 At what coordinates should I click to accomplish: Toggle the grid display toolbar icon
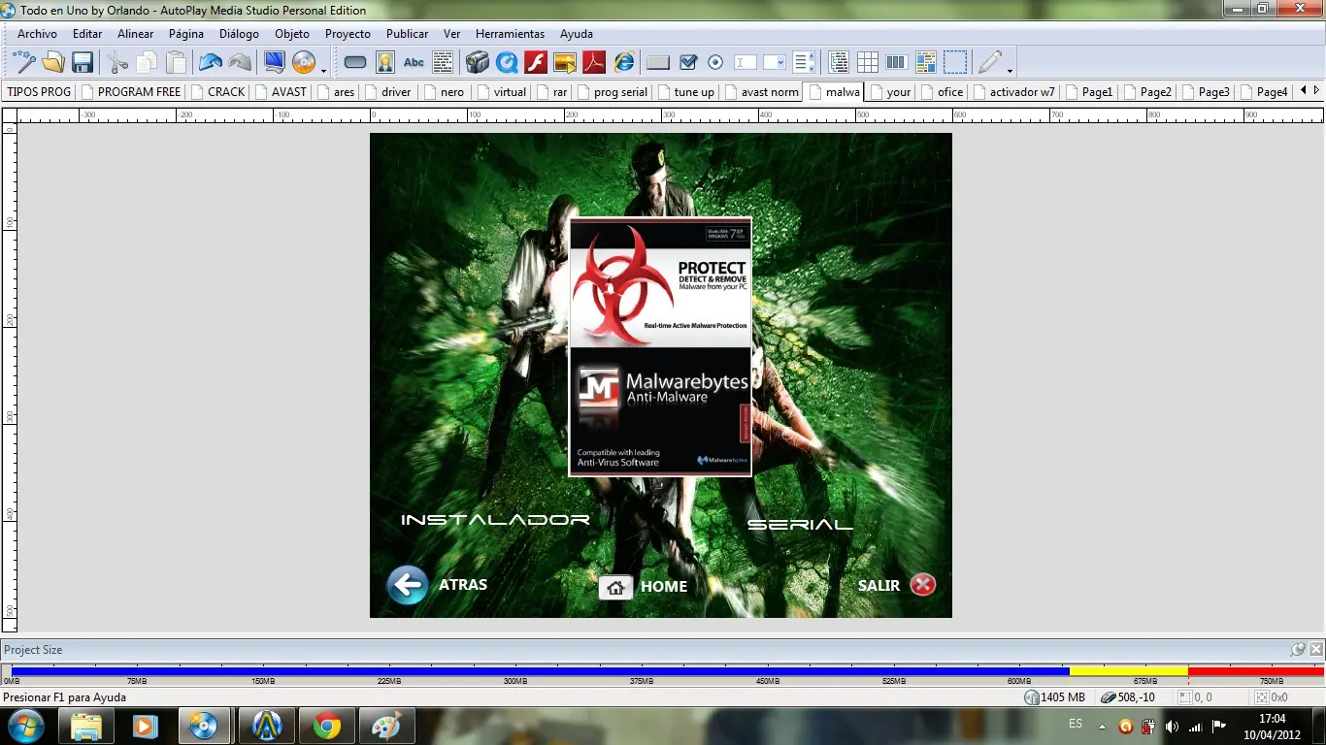pyautogui.click(x=868, y=63)
